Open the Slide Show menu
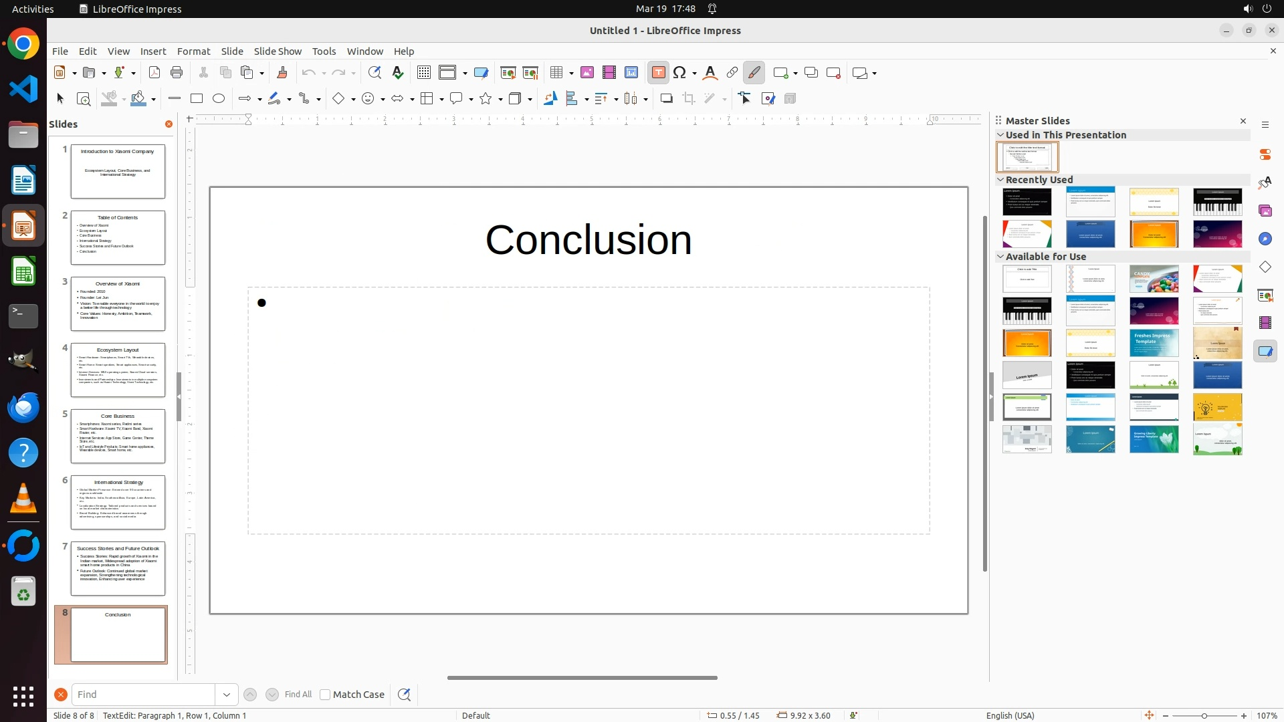This screenshot has width=1284, height=722. click(278, 51)
